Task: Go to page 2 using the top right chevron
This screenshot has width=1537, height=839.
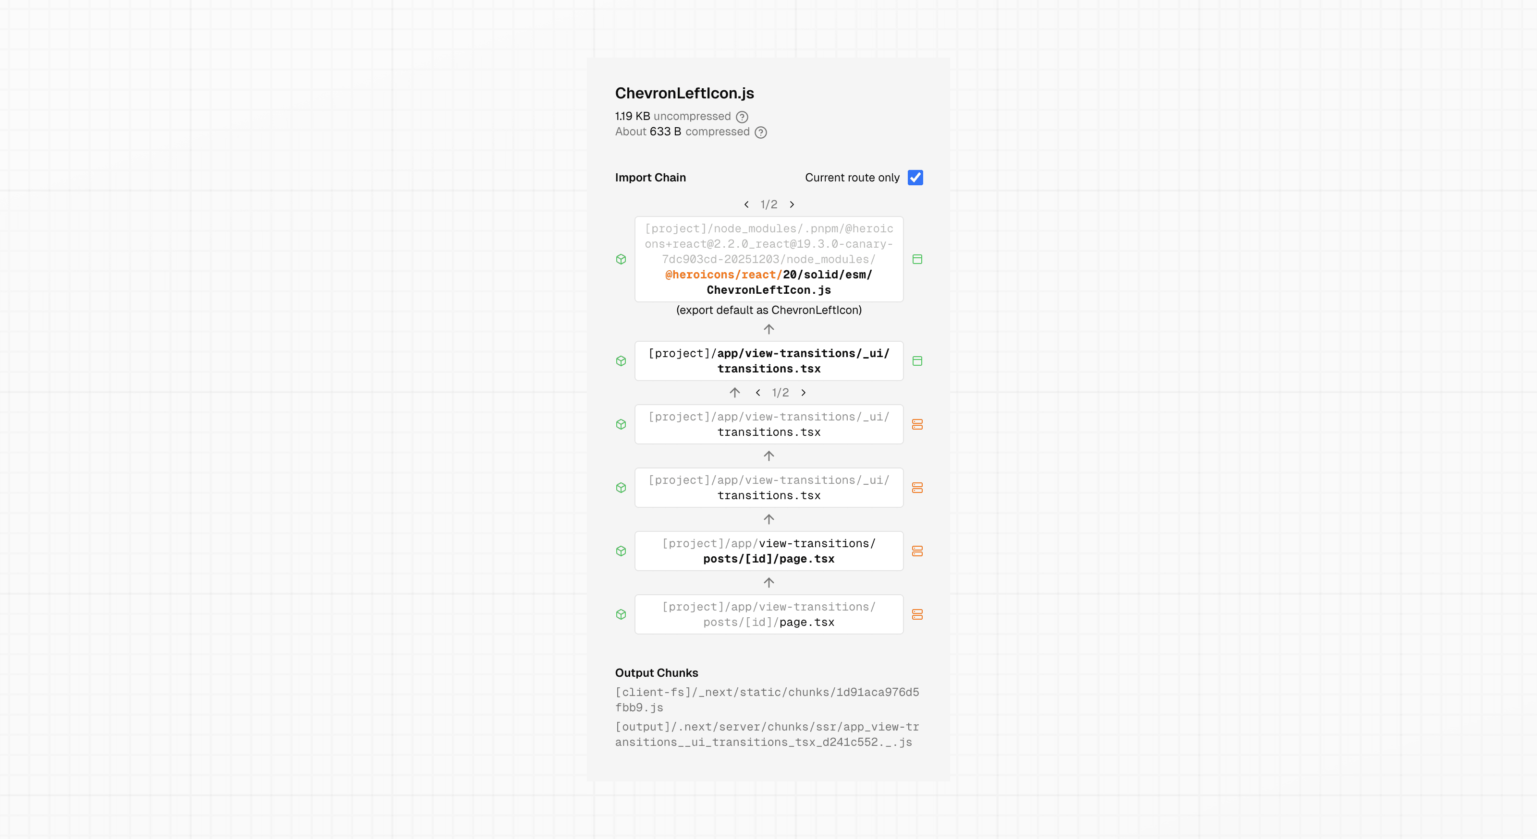Action: (x=792, y=204)
